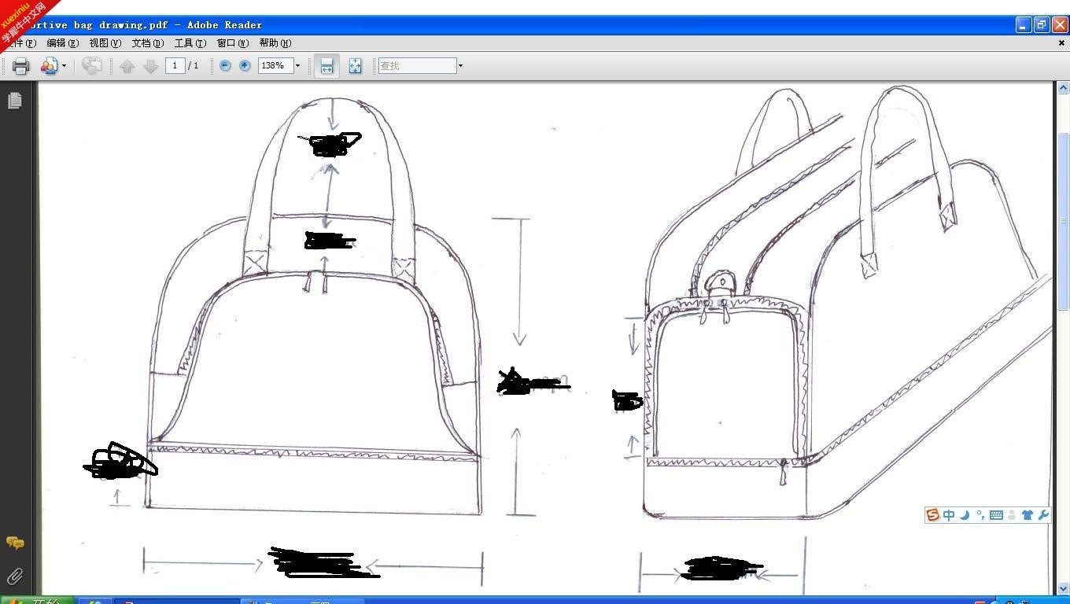The height and width of the screenshot is (604, 1070).
Task: Click the vertical scrollbar down arrow
Action: tap(1062, 588)
